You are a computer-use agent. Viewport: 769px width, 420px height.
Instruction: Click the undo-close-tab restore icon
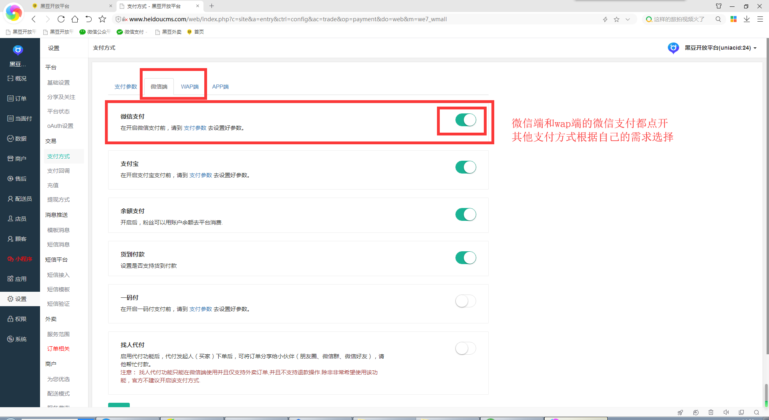click(89, 19)
